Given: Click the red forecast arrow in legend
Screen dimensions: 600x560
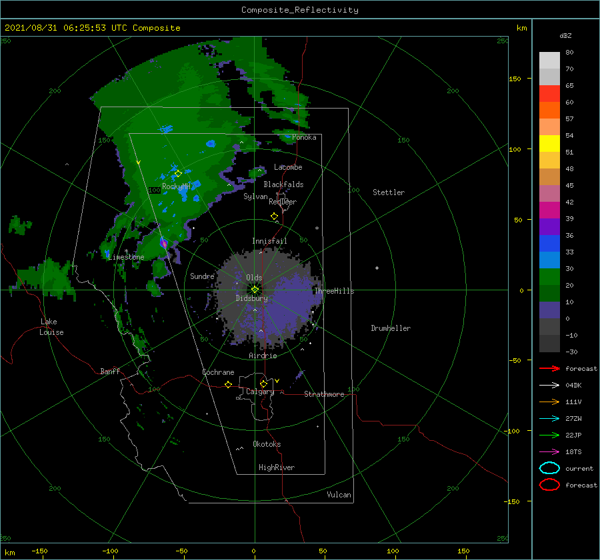Looking at the screenshot, I should pos(549,368).
